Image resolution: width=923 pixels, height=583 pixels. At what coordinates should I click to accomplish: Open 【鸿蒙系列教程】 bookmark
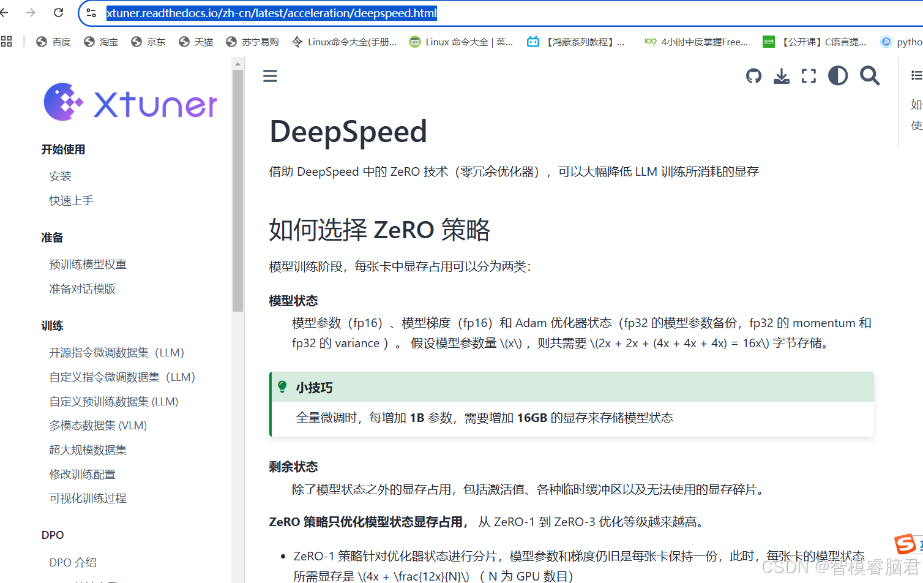pyautogui.click(x=576, y=42)
